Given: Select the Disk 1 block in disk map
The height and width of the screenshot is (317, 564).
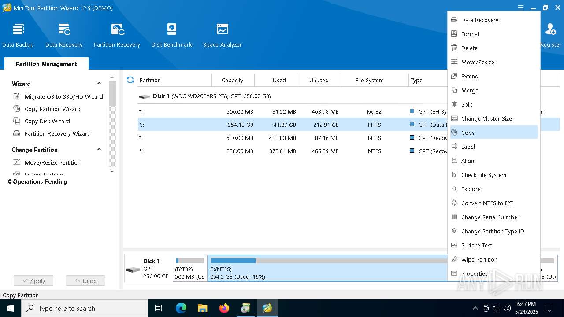Looking at the screenshot, I should [x=148, y=269].
